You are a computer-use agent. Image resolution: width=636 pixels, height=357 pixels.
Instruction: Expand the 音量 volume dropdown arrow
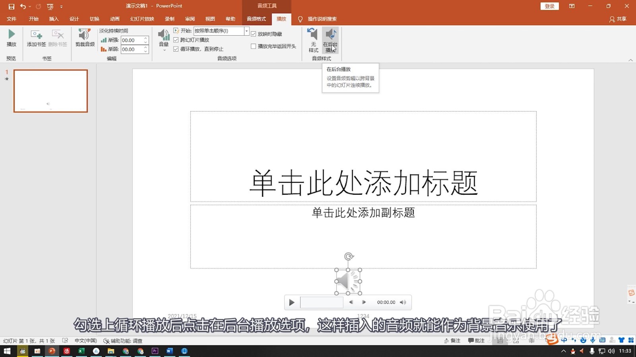163,49
